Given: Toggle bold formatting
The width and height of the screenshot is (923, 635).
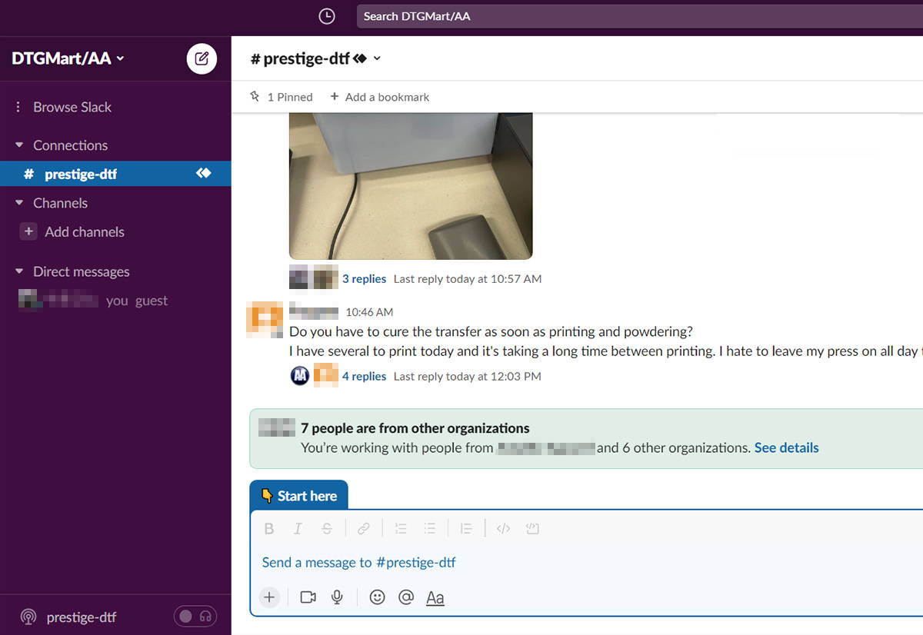Looking at the screenshot, I should (269, 528).
